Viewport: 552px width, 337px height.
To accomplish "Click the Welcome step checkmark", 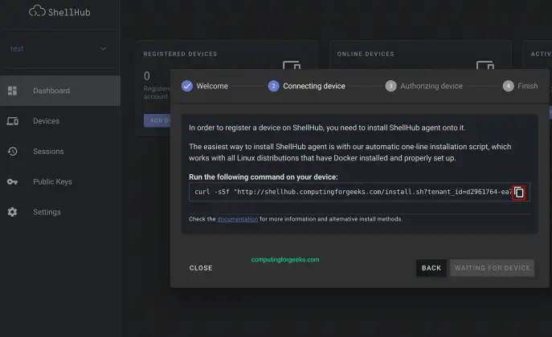I will pos(187,86).
